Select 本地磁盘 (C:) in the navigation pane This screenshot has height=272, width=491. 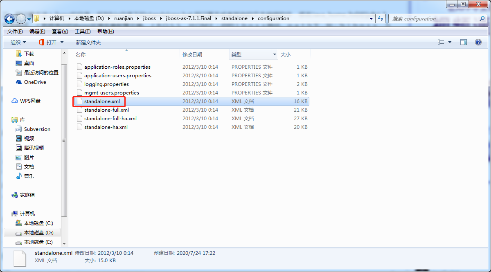pos(36,223)
